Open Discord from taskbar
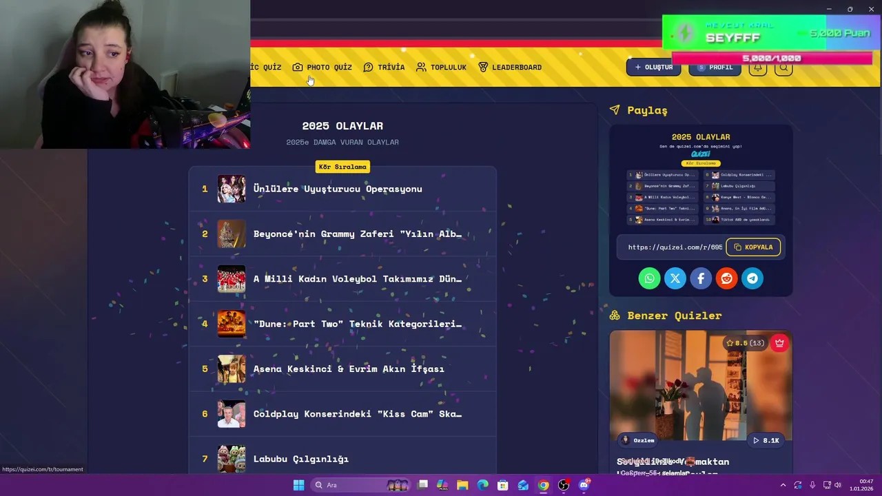The width and height of the screenshot is (882, 496). tap(584, 485)
